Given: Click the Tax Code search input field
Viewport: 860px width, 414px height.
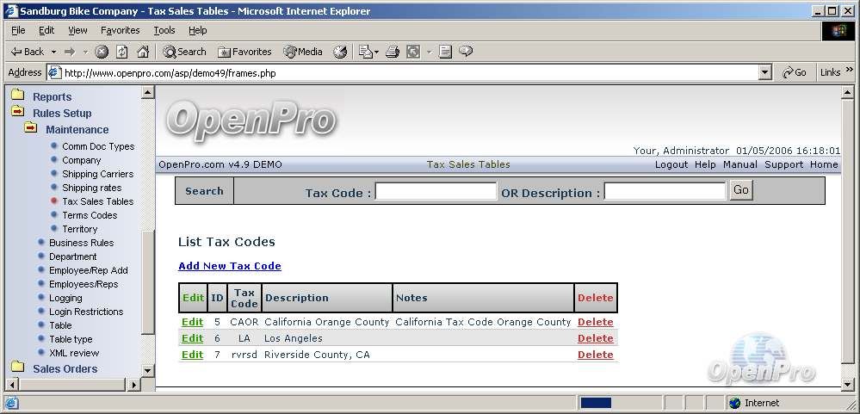Looking at the screenshot, I should click(x=436, y=192).
